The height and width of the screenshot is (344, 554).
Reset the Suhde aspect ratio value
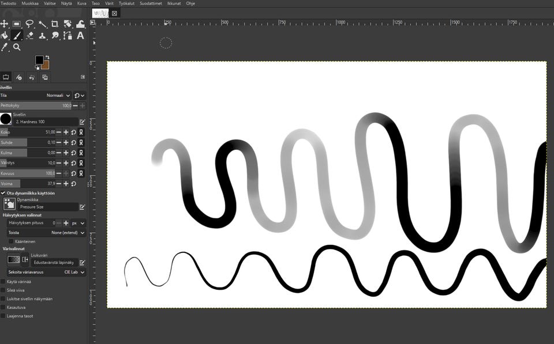click(x=73, y=142)
